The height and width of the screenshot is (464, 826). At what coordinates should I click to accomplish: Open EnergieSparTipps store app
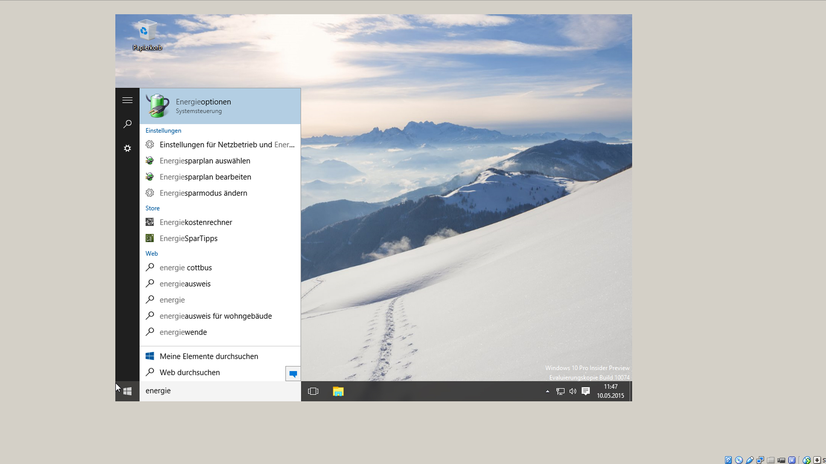[220, 238]
